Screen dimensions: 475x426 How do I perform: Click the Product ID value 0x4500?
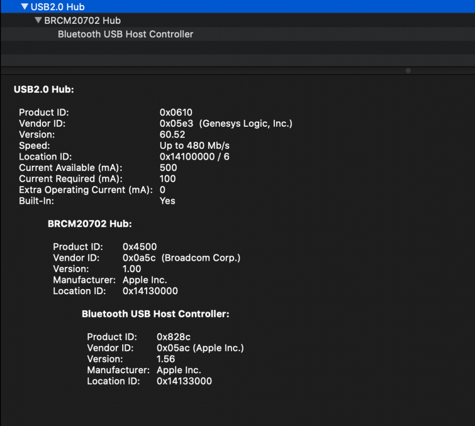point(140,247)
